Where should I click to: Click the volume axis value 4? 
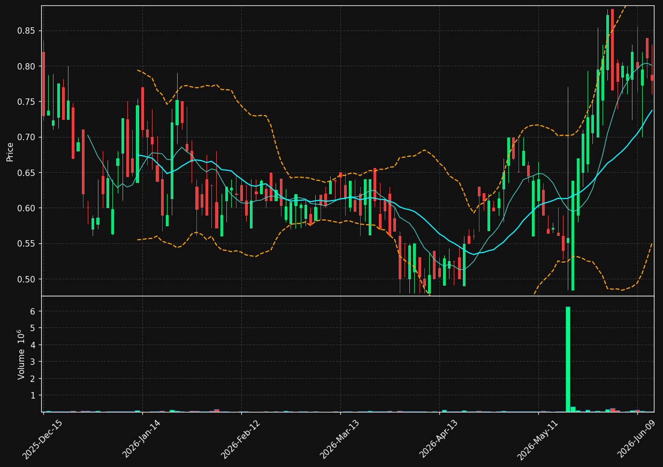[33, 345]
